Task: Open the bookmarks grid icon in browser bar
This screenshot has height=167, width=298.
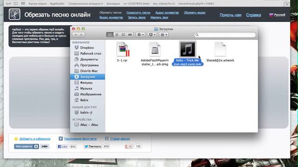Action: click(23, 4)
